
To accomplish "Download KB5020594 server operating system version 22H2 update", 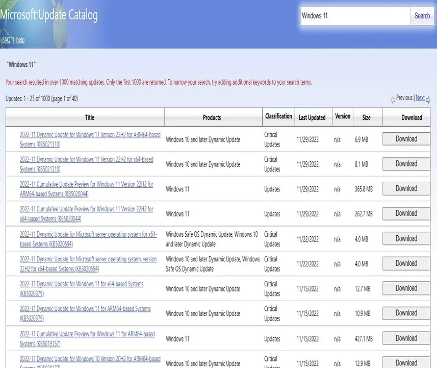I will (406, 263).
